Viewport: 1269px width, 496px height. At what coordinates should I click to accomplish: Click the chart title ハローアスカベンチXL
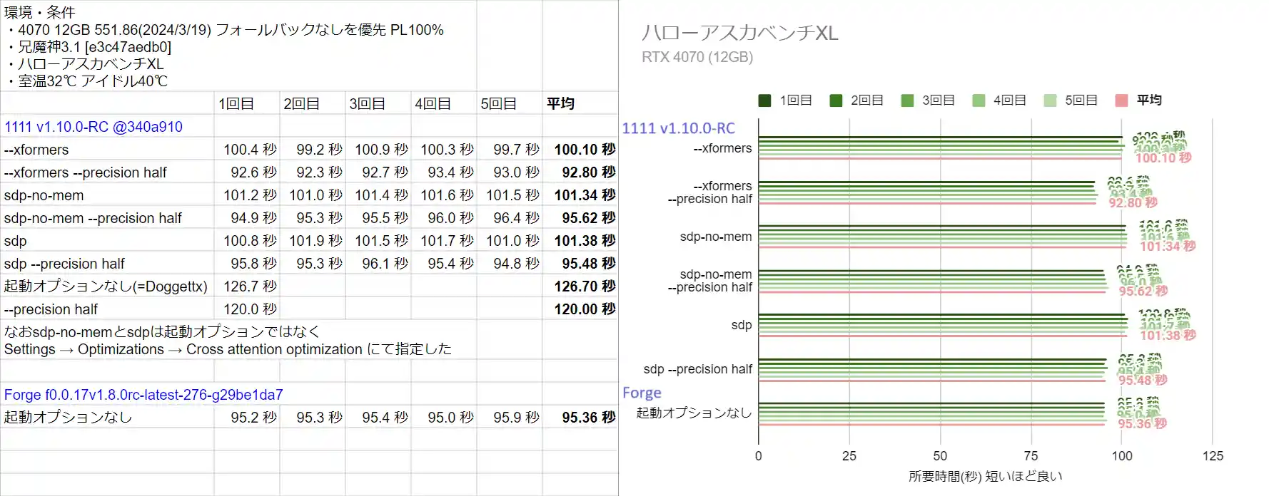(739, 33)
